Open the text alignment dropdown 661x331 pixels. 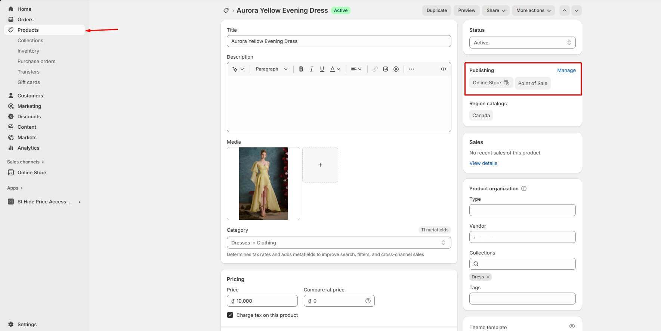(x=356, y=69)
